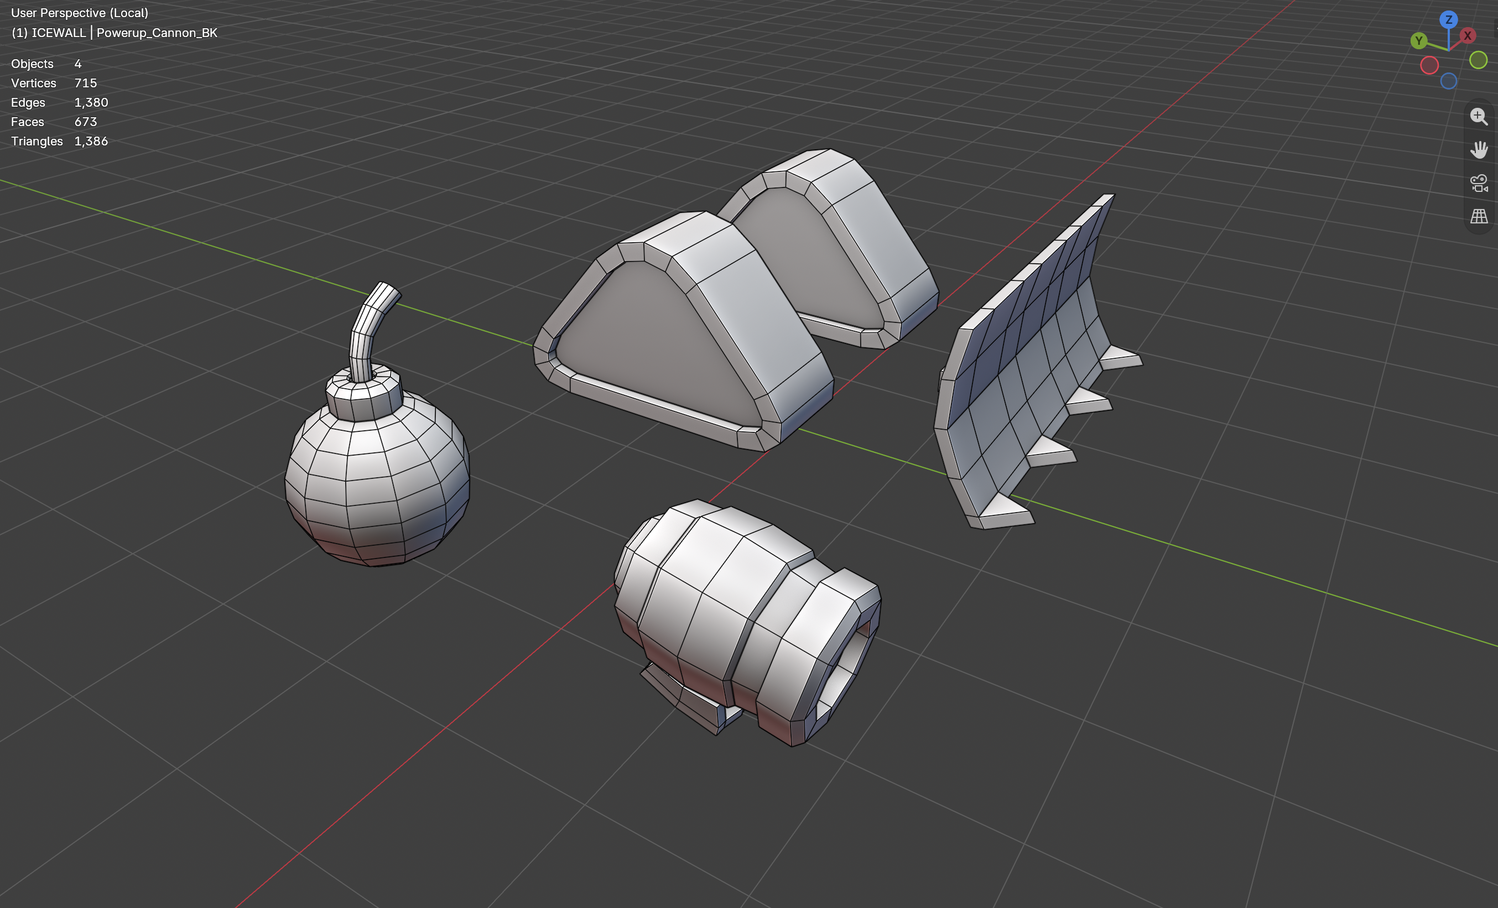Click the Y axis on navigation gizmo
The height and width of the screenshot is (908, 1498).
[x=1418, y=41]
